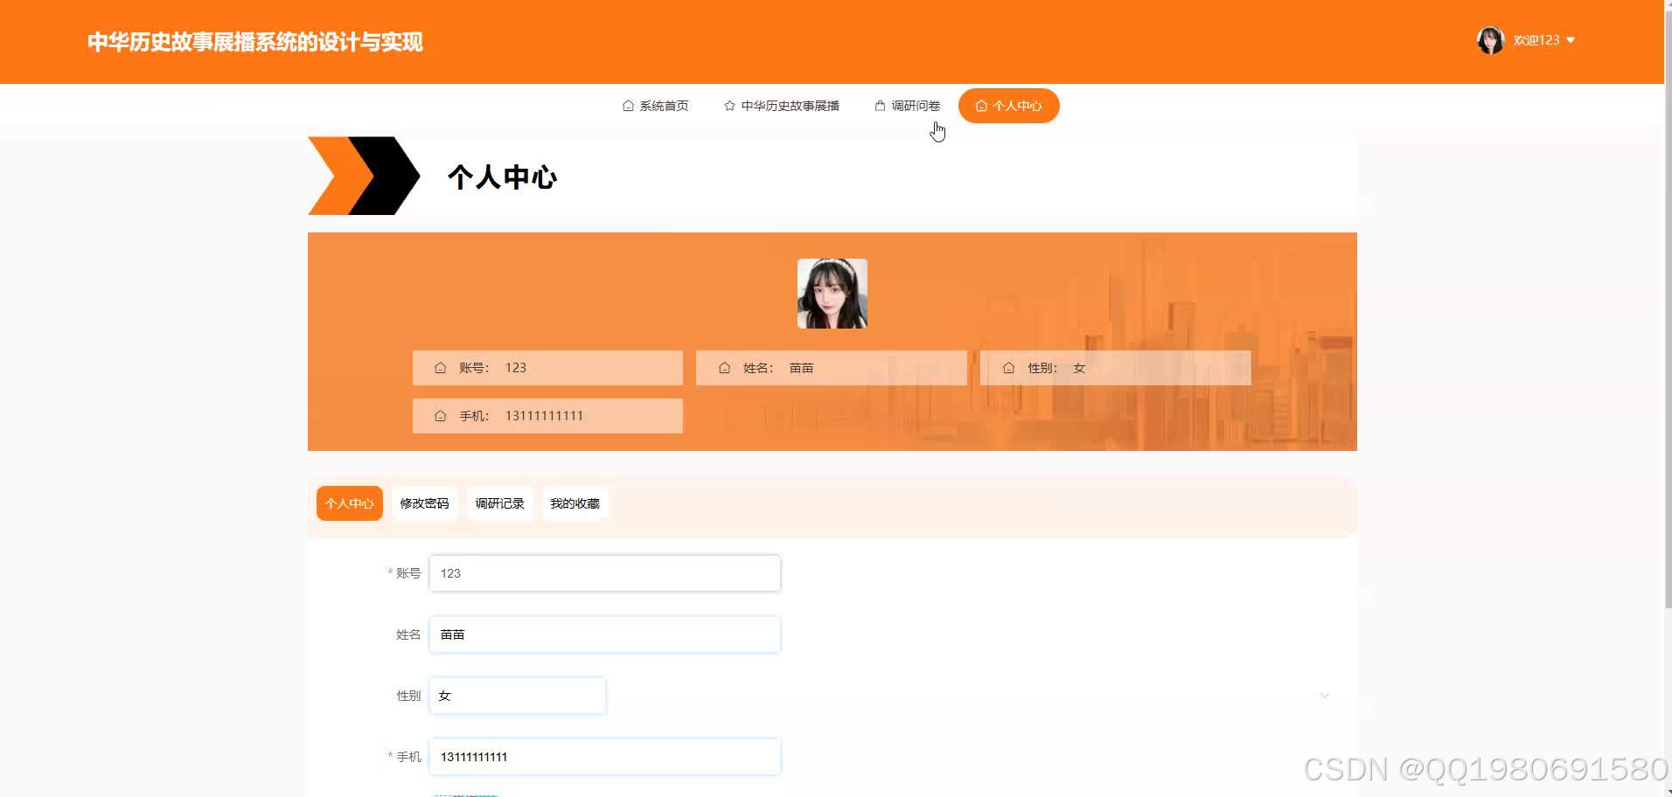This screenshot has height=797, width=1672.
Task: Switch to the 我的收藏 tab
Action: [575, 502]
